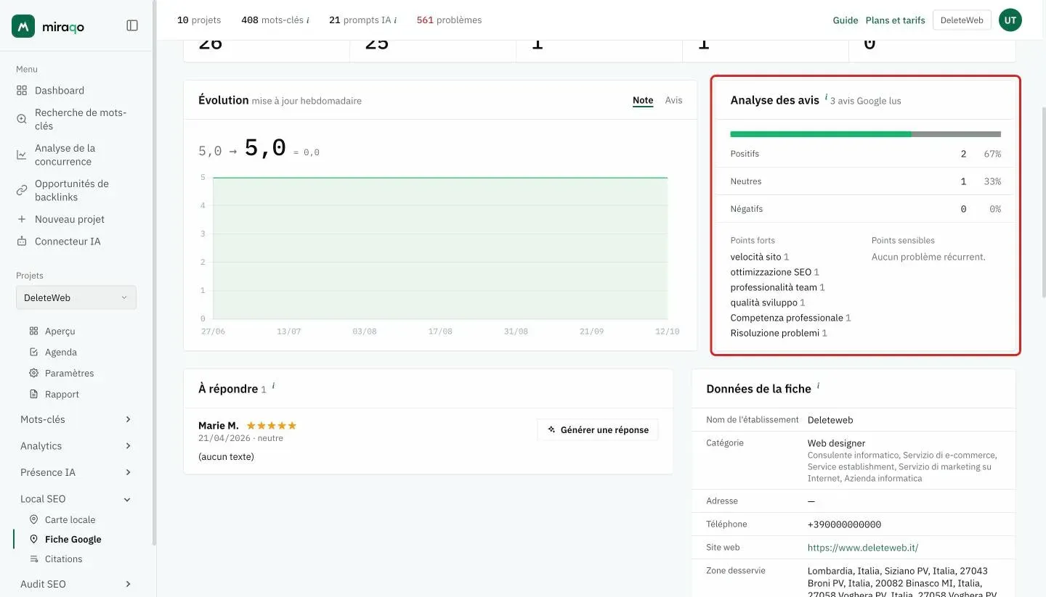1046x597 pixels.
Task: Click the grey part of the review sentiment bar
Action: coord(956,134)
